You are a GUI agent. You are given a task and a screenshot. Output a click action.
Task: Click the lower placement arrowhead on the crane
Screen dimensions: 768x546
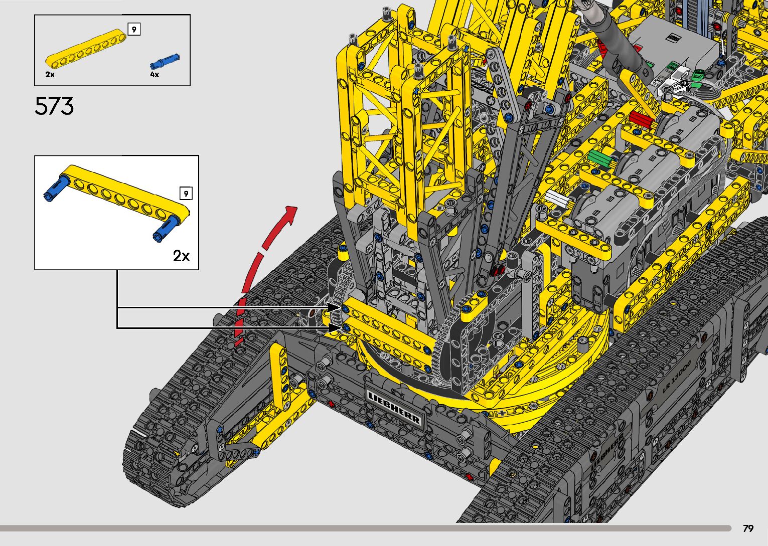[x=333, y=328]
